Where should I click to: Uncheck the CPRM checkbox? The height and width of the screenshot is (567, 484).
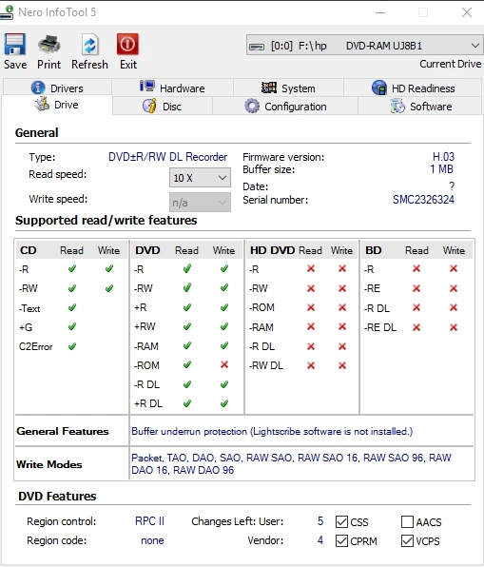[341, 541]
